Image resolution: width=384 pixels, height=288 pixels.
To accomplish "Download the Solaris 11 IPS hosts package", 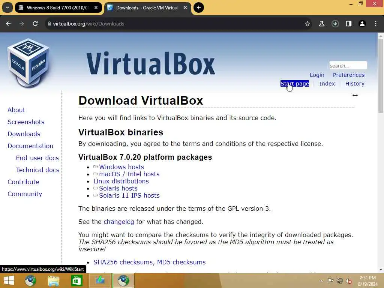I will coord(129,195).
